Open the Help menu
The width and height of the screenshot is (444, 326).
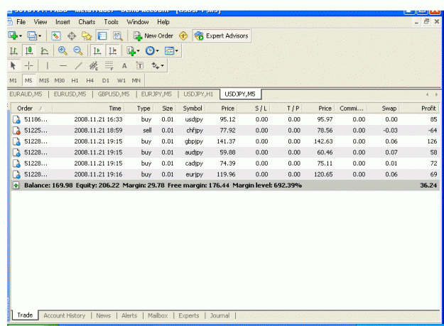[x=163, y=22]
